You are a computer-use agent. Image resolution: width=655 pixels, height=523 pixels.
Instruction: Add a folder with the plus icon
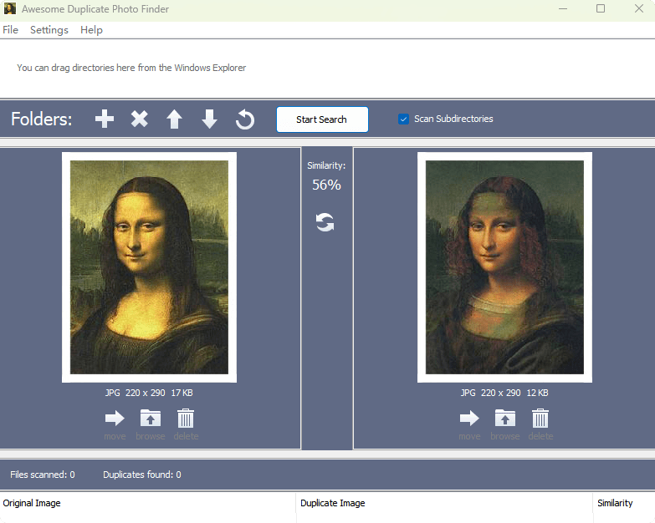[x=105, y=119]
